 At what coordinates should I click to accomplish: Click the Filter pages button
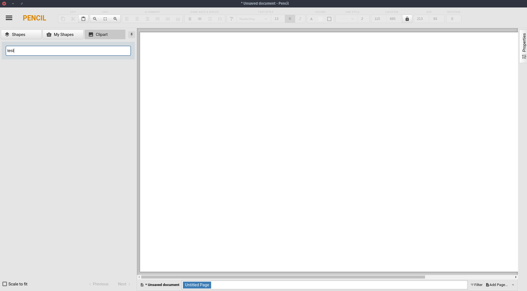click(477, 285)
